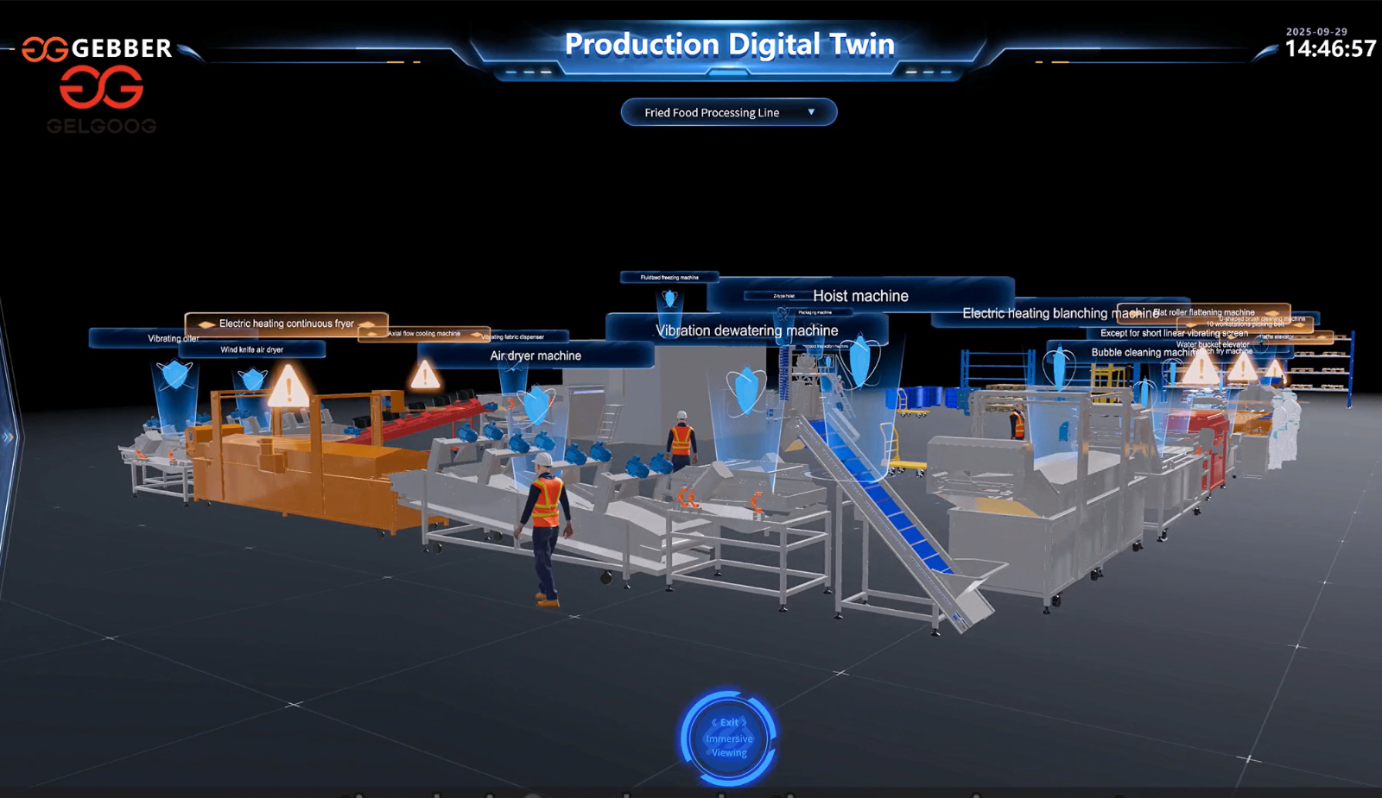Click the dropdown arrow beside Fried Food Processing Line
Image resolution: width=1382 pixels, height=798 pixels.
811,112
